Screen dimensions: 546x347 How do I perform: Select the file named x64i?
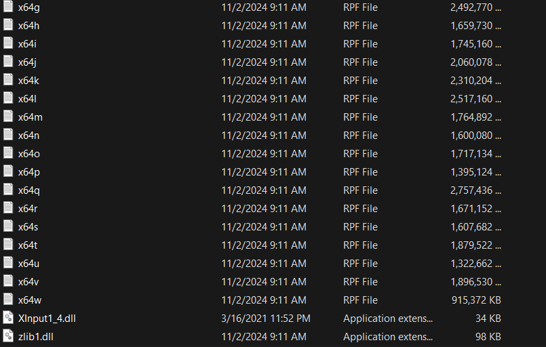(27, 44)
